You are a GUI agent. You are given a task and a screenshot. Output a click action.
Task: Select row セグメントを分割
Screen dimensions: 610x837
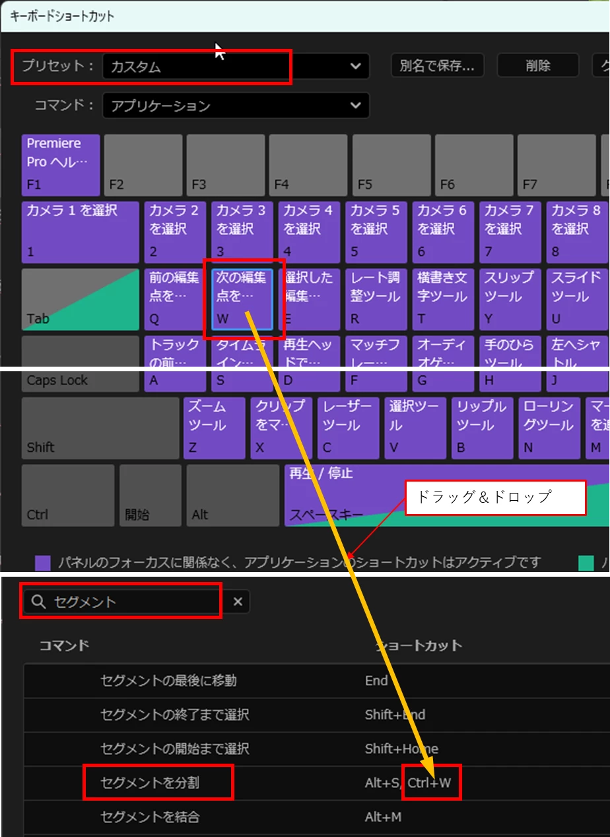point(317,783)
